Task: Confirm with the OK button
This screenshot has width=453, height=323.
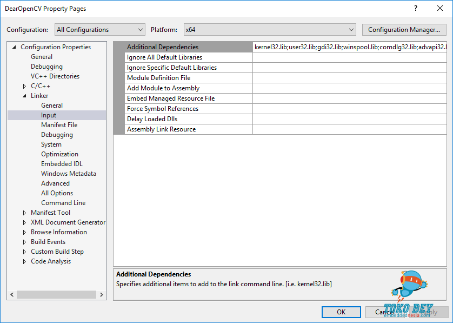Action: point(341,312)
